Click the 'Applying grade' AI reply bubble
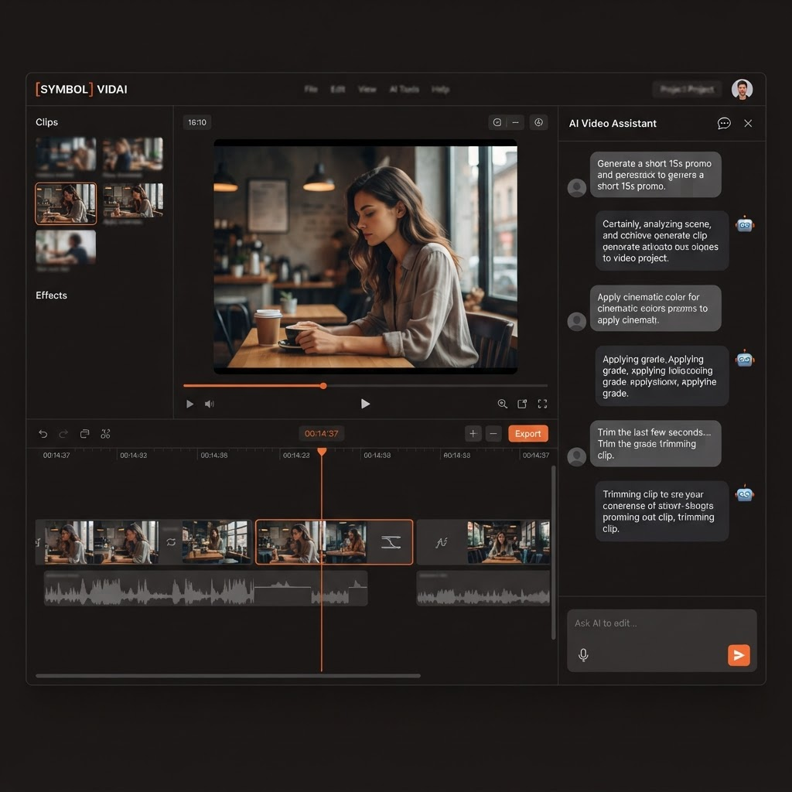792x792 pixels. (x=662, y=377)
